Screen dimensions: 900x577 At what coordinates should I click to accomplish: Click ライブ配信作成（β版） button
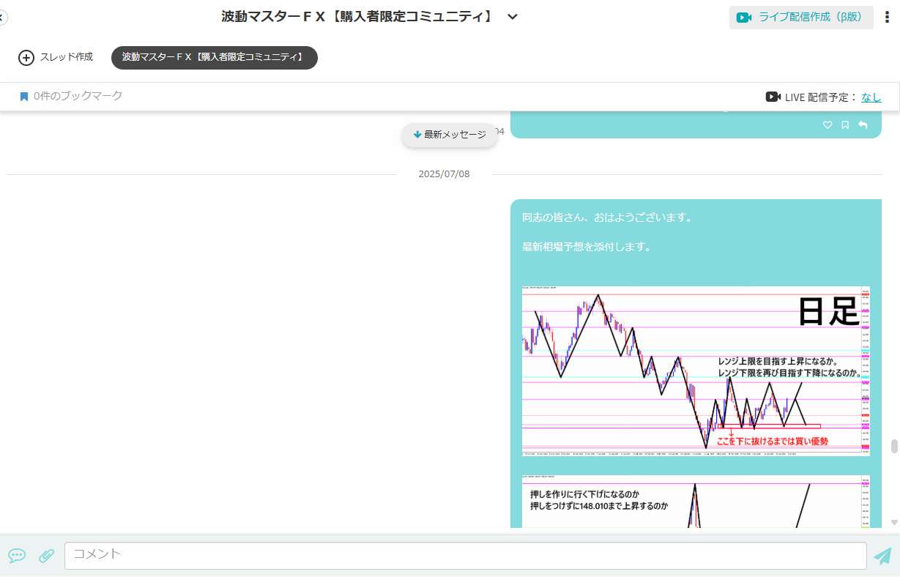click(x=801, y=18)
